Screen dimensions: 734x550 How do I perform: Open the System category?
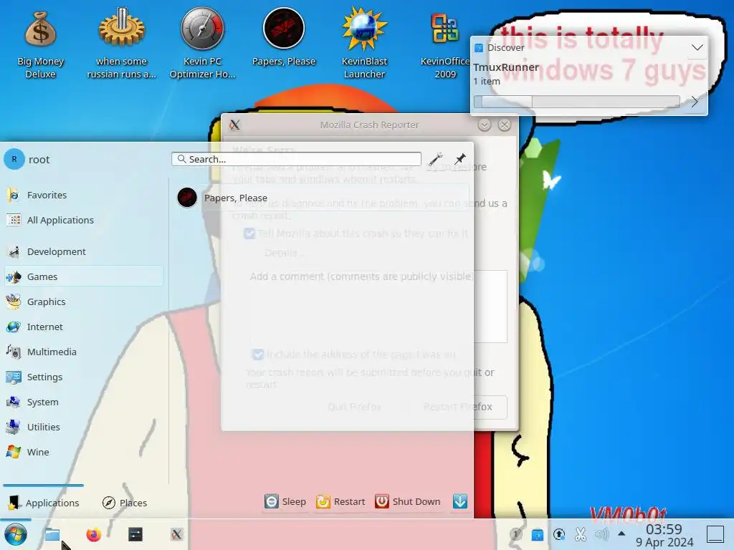[85, 402]
